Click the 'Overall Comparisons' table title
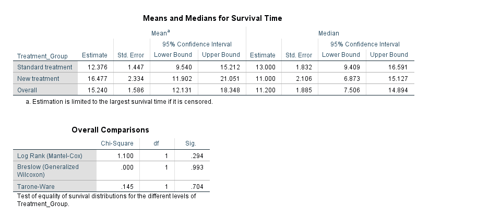Image resolution: width=489 pixels, height=216 pixels. pos(110,130)
